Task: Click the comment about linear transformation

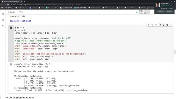Action: pyautogui.click(x=40, y=41)
